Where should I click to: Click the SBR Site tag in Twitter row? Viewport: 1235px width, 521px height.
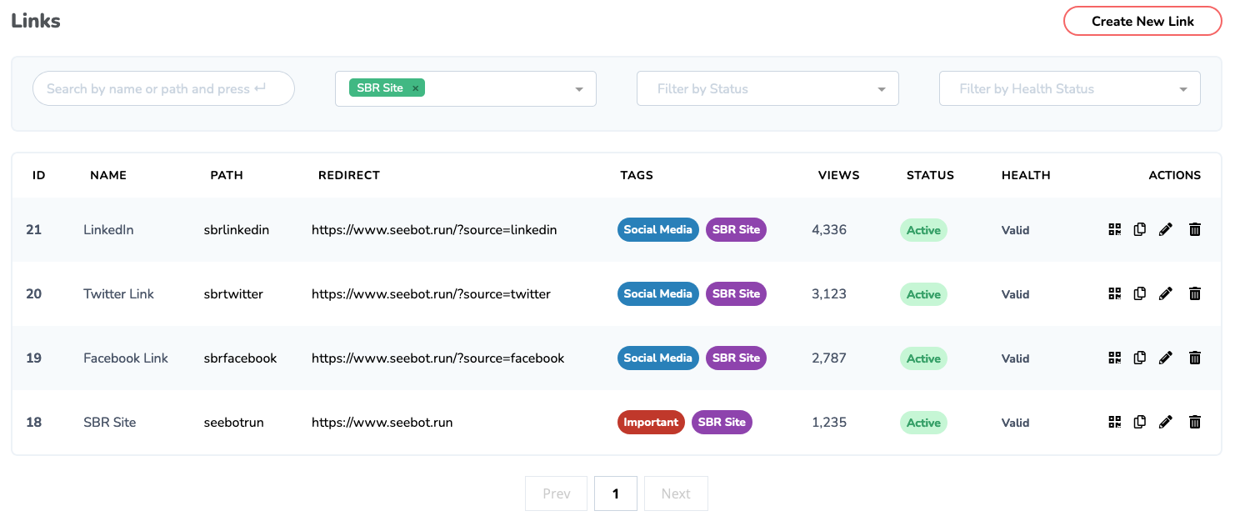[736, 293]
